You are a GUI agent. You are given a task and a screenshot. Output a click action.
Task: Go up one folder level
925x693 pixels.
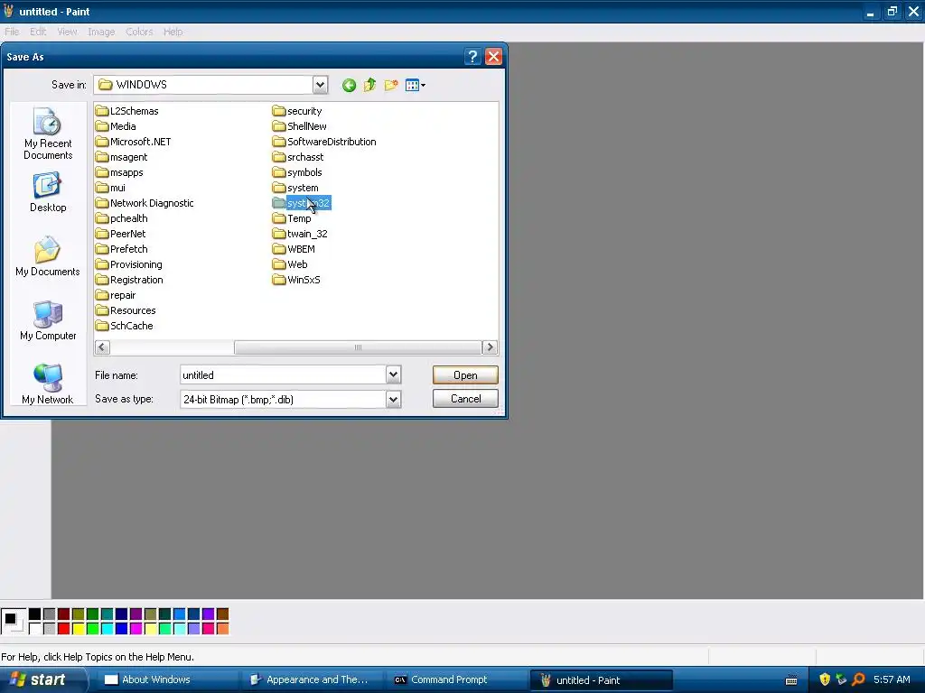coord(369,86)
